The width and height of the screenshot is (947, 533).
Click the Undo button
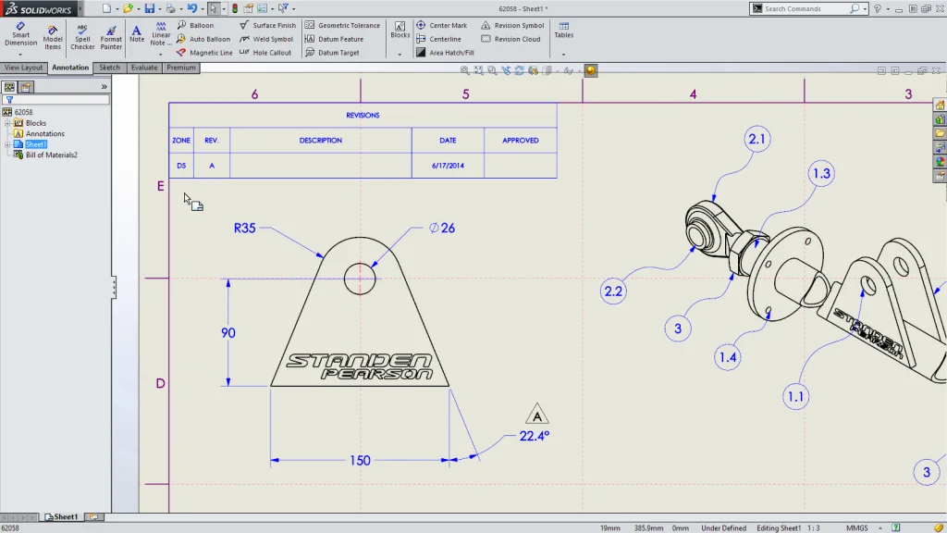pyautogui.click(x=191, y=7)
